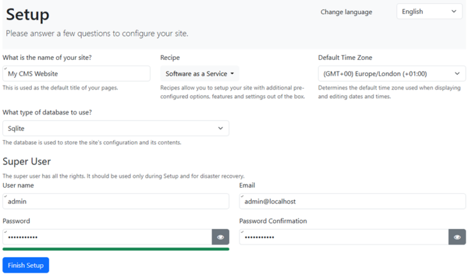Click the 'What type of database to use?' label
This screenshot has height=275, width=468.
[x=47, y=112]
